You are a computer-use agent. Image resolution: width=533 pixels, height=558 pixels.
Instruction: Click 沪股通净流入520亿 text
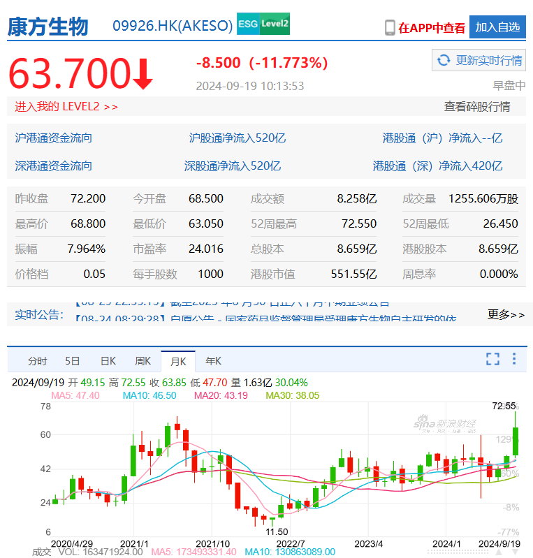pyautogui.click(x=238, y=138)
